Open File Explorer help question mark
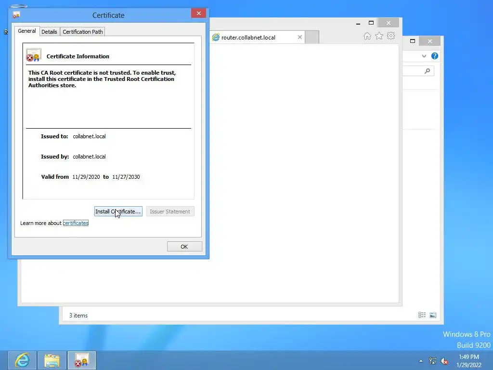Image resolution: width=493 pixels, height=370 pixels. coord(435,56)
